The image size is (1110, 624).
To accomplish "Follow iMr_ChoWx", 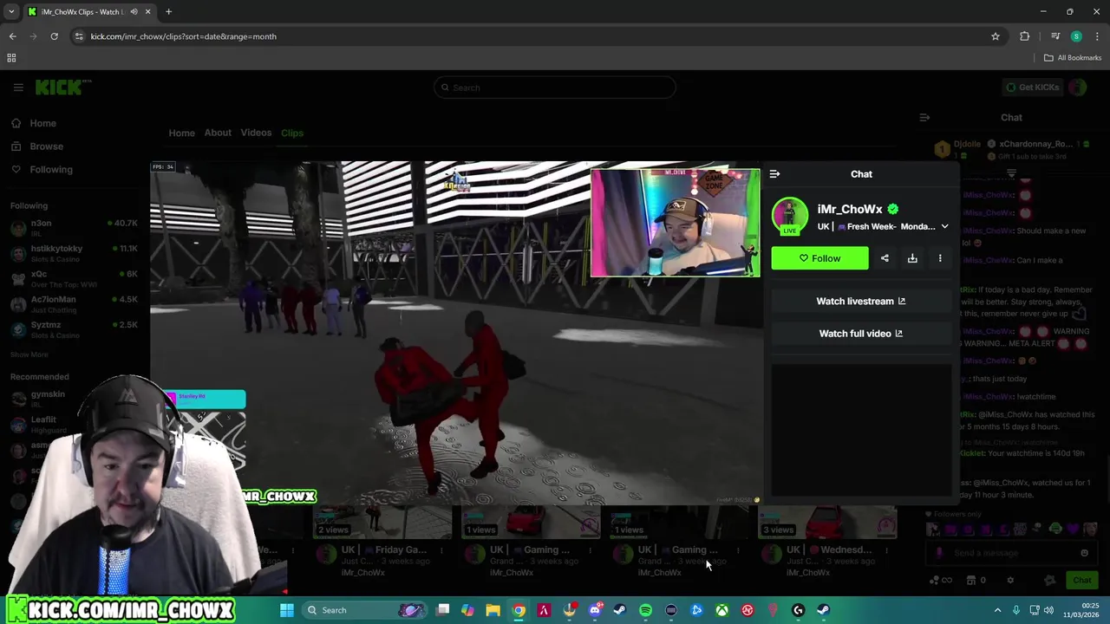I will click(819, 258).
